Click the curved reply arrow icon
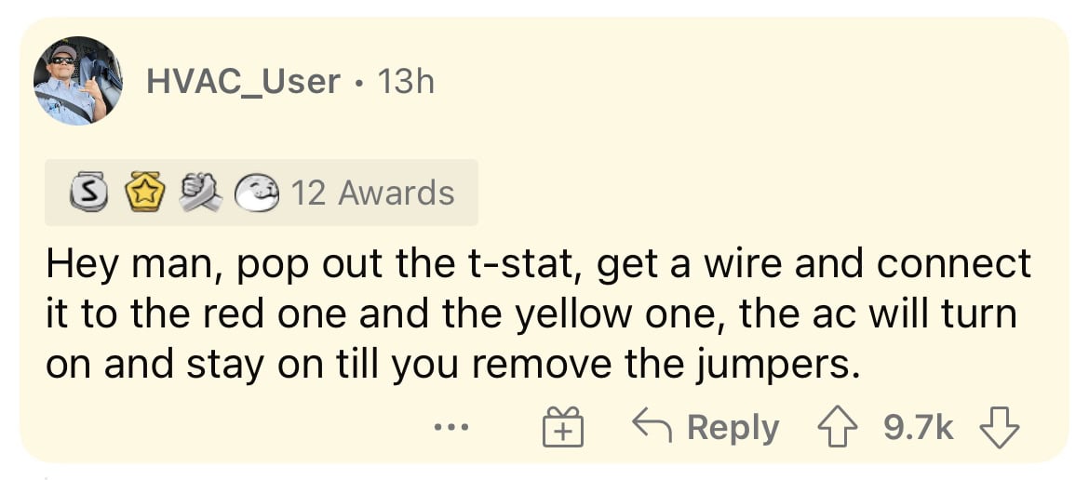The width and height of the screenshot is (1089, 480). coord(652,427)
